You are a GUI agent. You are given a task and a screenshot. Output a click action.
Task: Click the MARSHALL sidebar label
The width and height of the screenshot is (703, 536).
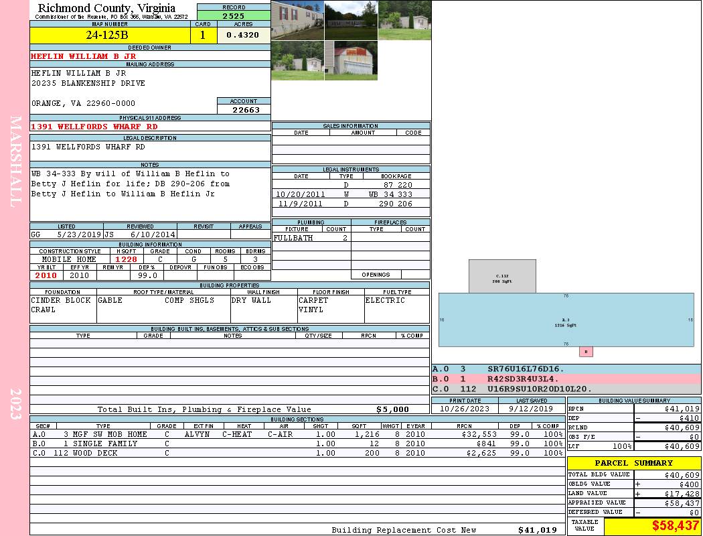coord(15,161)
